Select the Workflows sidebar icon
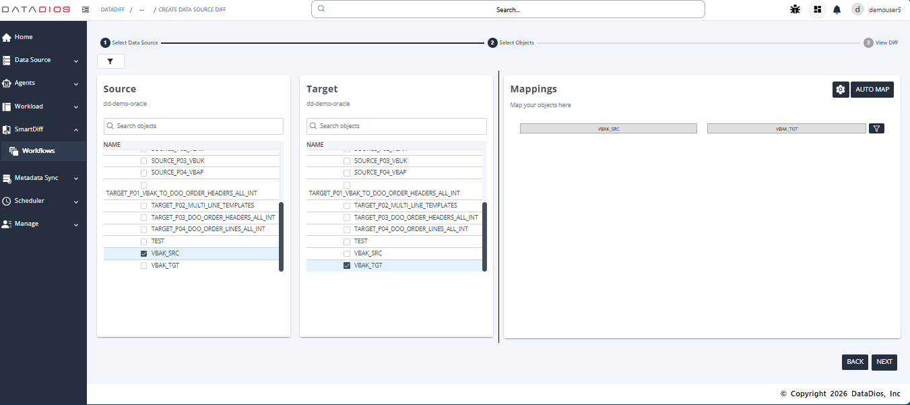This screenshot has height=405, width=910. tap(14, 150)
